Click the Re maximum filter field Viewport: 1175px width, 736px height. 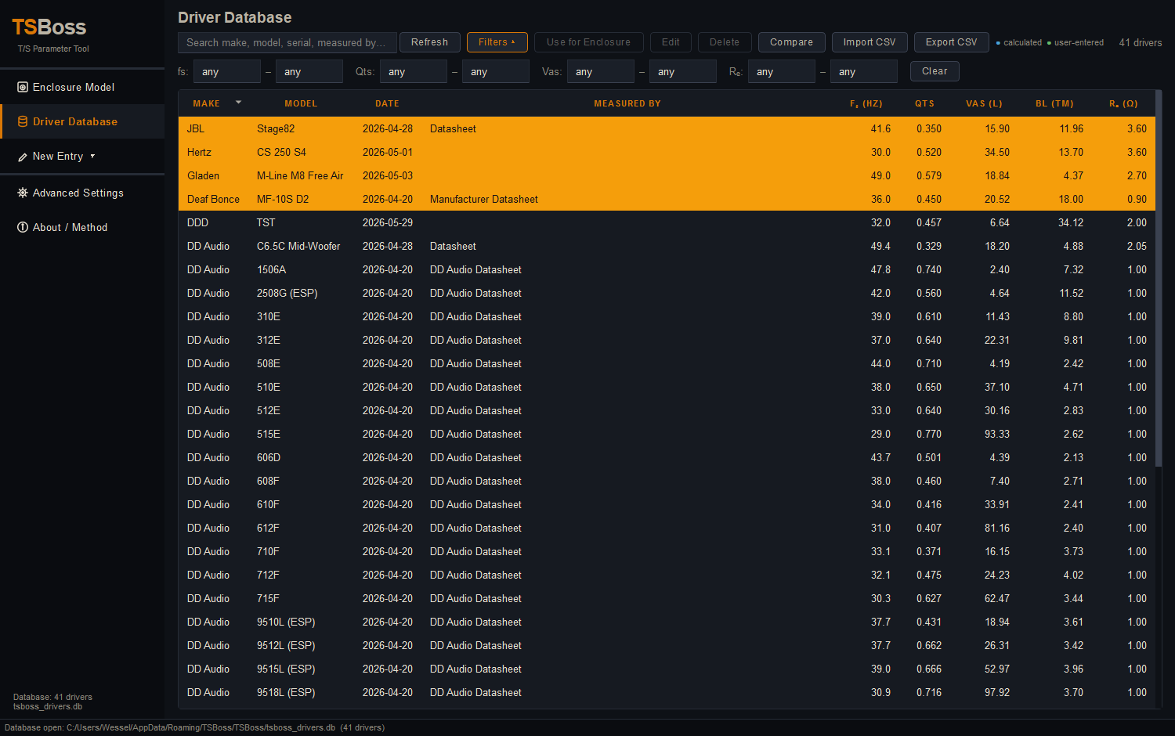(864, 71)
